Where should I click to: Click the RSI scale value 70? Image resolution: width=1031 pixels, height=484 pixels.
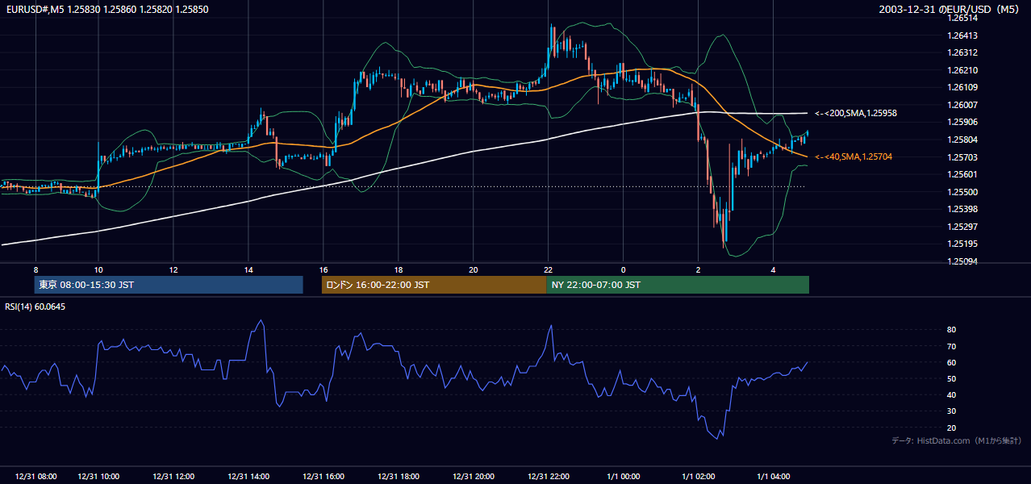pos(952,346)
